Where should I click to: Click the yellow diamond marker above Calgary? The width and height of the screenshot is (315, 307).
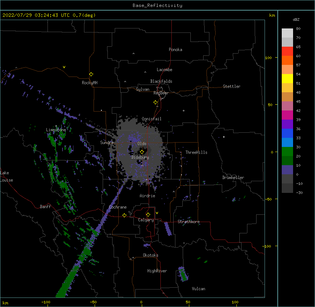pyautogui.click(x=148, y=215)
